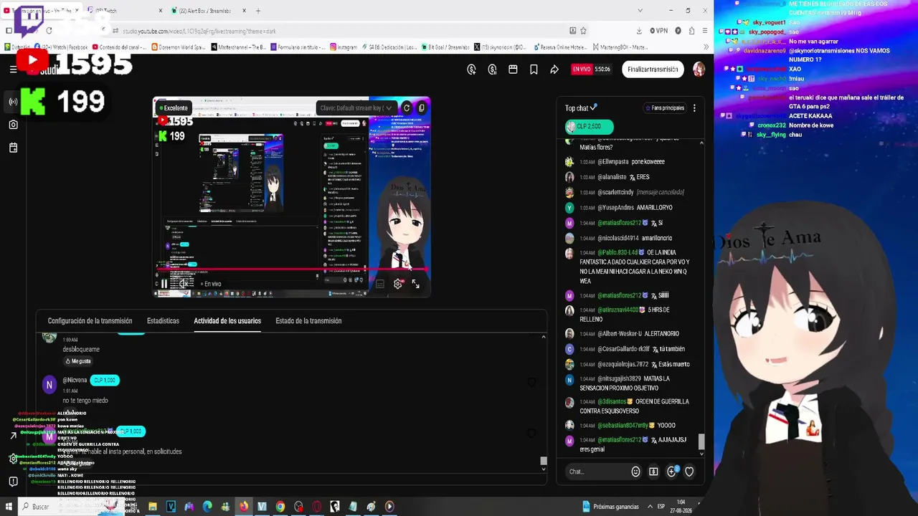Screen dimensions: 918x516
Task: Click the preview player's red progress bar
Action: 292,270
